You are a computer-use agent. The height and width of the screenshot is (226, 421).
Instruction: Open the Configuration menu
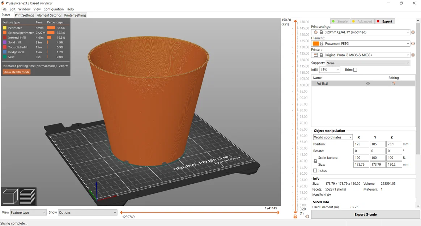(x=54, y=9)
